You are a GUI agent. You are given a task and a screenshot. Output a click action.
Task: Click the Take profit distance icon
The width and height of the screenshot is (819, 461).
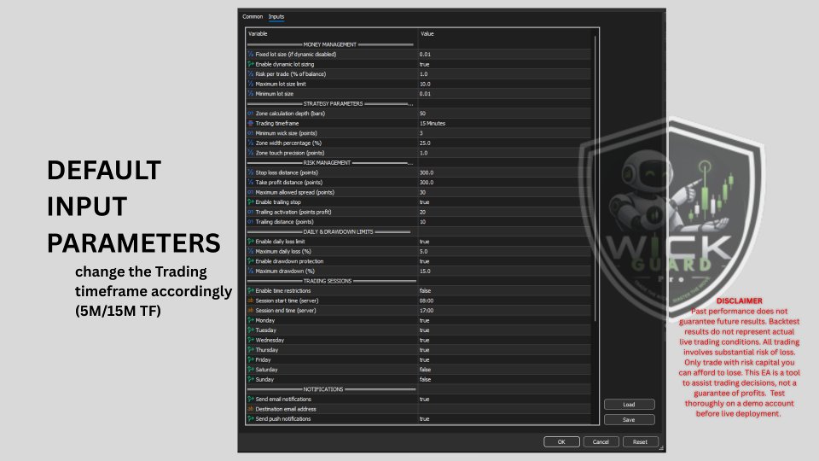coord(251,183)
